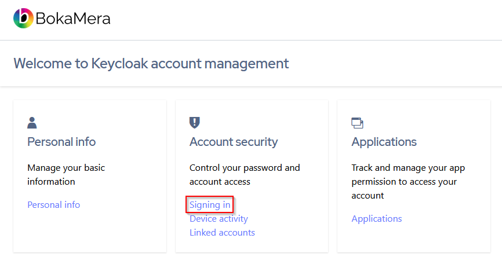502x264 pixels.
Task: Follow the Applications link
Action: coord(377,219)
